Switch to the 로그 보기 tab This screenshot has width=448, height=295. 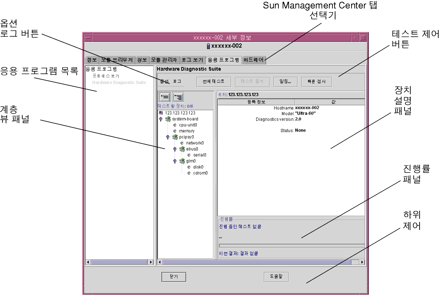tap(193, 60)
